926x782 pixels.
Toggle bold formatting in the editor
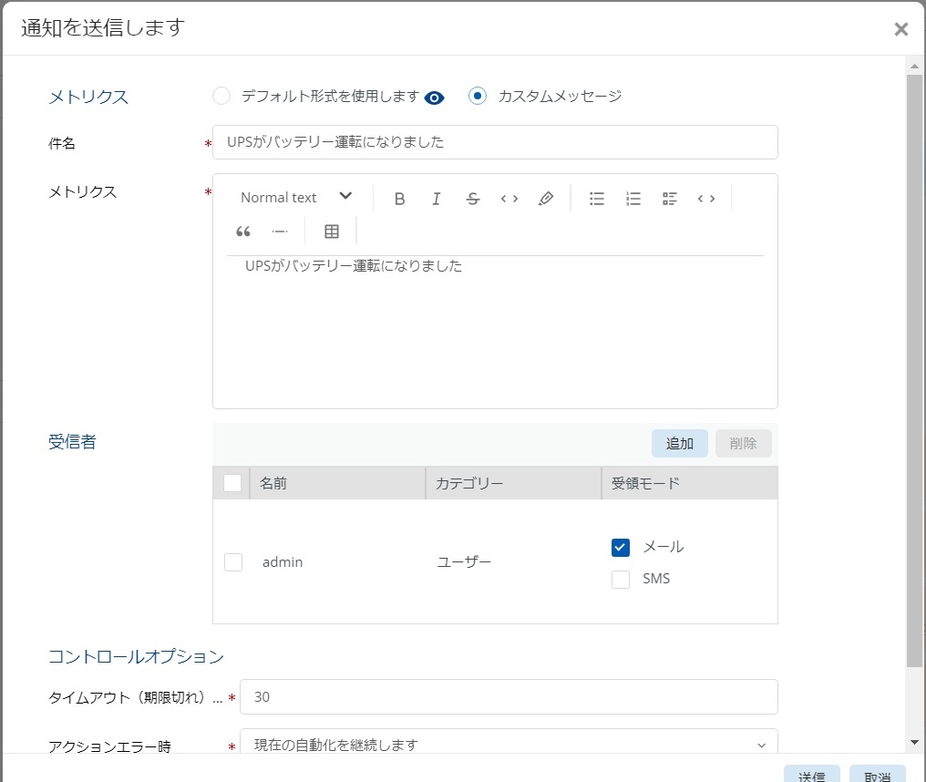(399, 198)
